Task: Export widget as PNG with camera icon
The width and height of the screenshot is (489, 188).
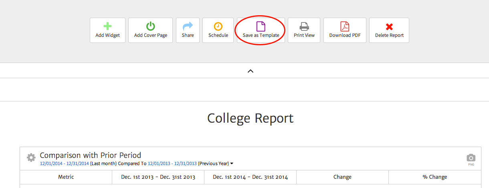Action: 471,158
